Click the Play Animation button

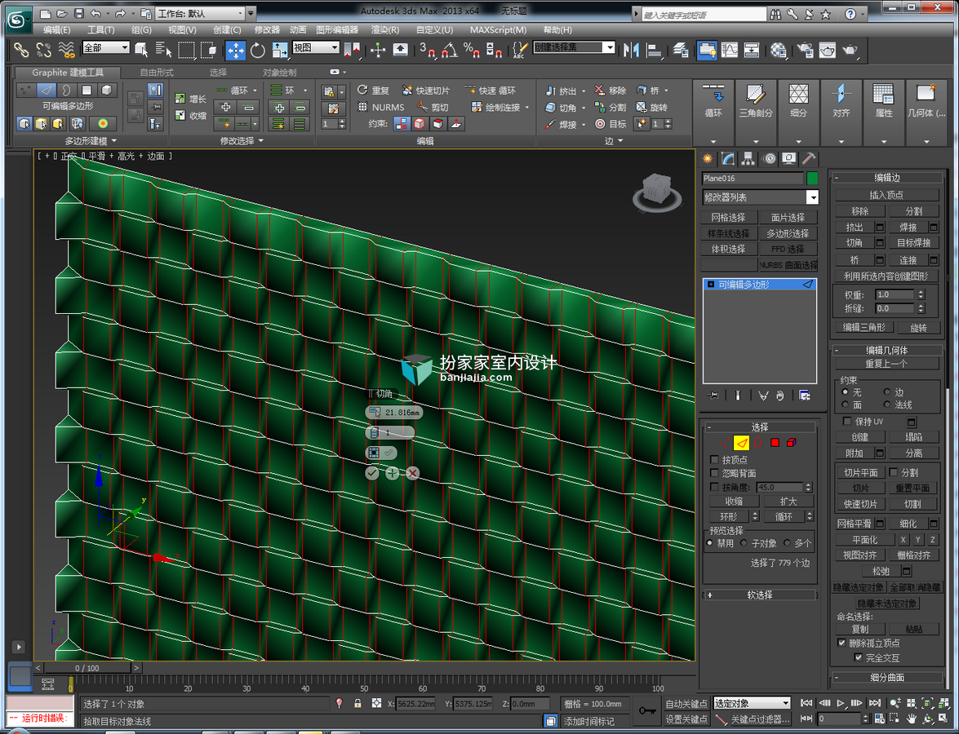841,704
